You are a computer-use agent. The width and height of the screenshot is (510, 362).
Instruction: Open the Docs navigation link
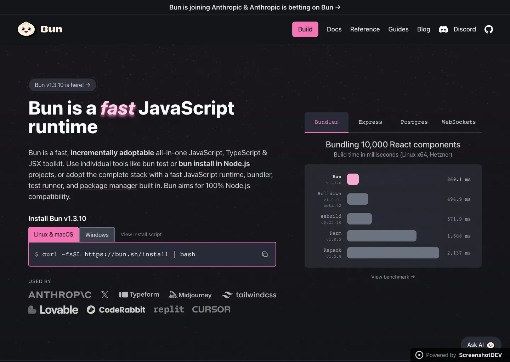(x=334, y=29)
